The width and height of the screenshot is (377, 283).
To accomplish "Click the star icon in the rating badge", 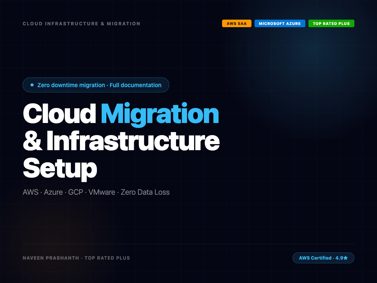I will coord(345,258).
